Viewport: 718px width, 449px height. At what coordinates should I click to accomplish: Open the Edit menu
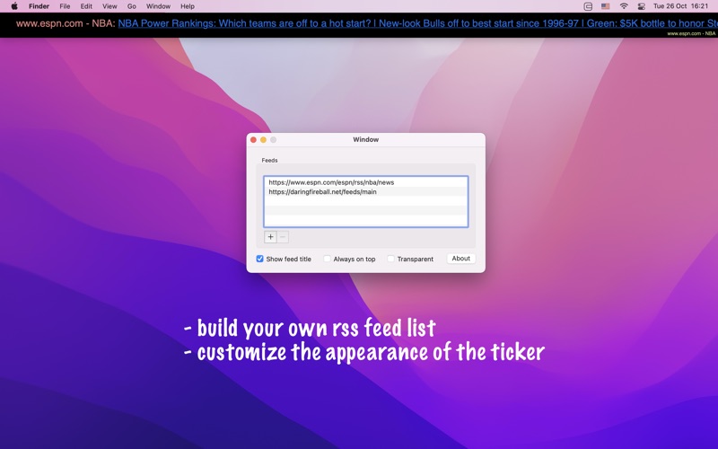(86, 6)
